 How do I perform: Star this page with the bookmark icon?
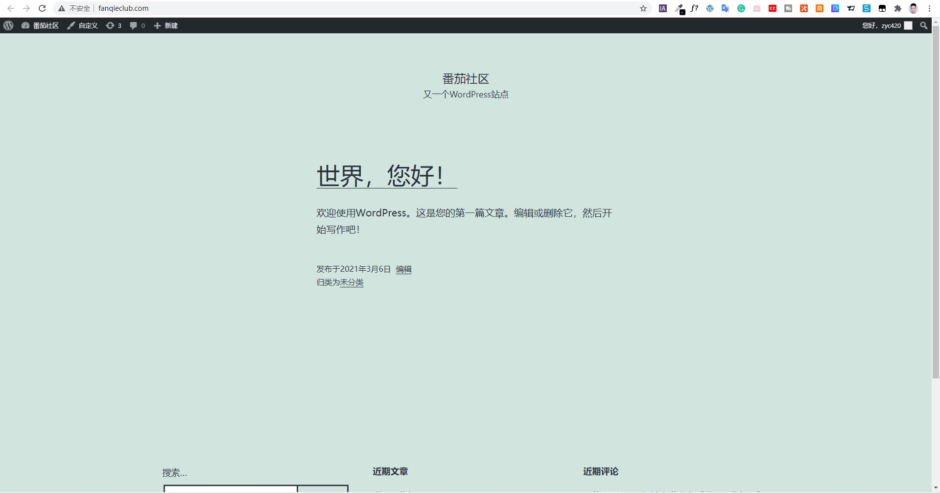(x=643, y=8)
